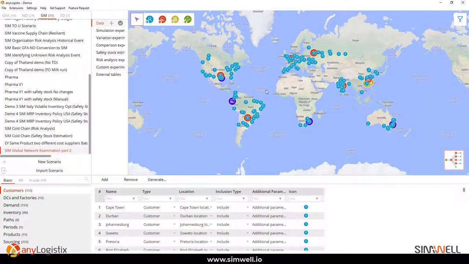Open the Pharma V1 scenario
469x264 pixels.
tap(14, 84)
